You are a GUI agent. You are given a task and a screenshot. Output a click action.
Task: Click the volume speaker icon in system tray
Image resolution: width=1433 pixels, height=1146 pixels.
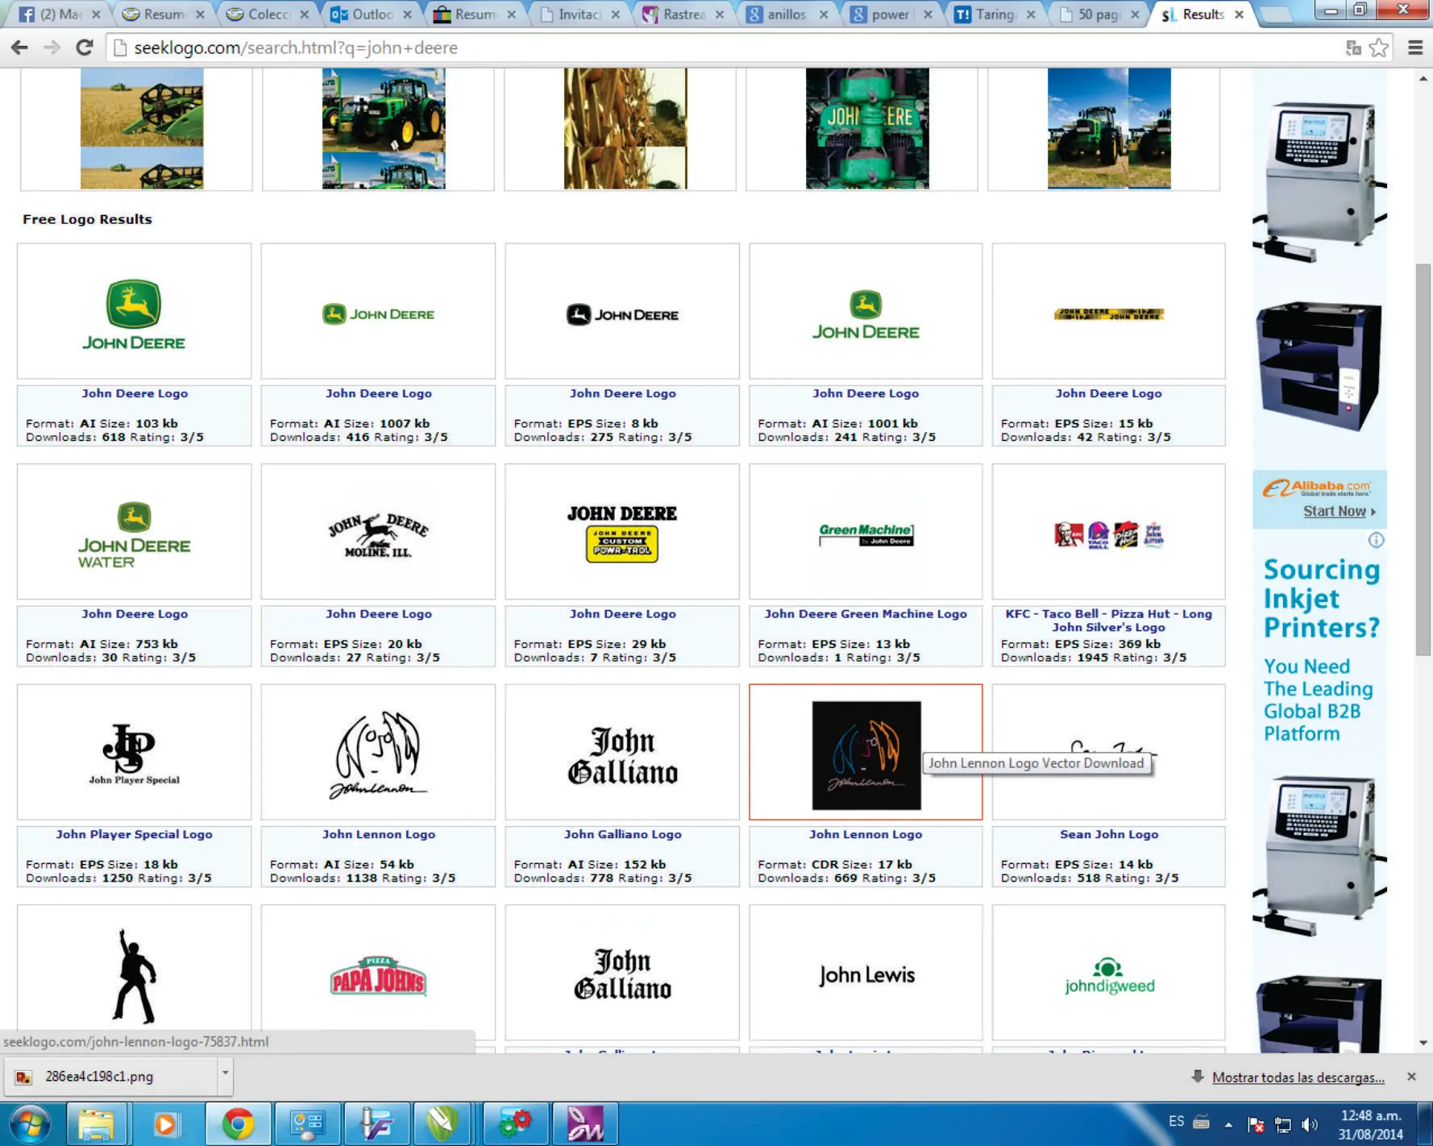pos(1310,1124)
